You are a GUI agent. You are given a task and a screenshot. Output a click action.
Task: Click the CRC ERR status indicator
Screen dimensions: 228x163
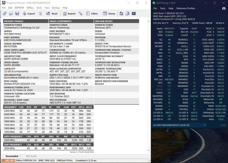8,161
